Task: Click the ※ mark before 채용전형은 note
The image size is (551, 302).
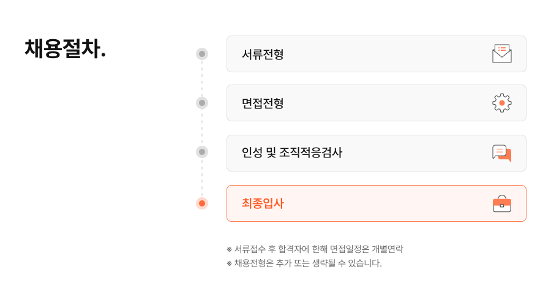Action: 230,263
